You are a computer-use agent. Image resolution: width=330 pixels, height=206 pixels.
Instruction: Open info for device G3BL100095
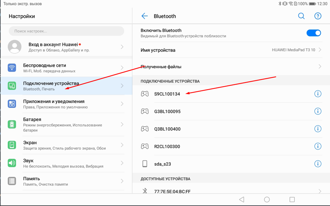click(318, 111)
